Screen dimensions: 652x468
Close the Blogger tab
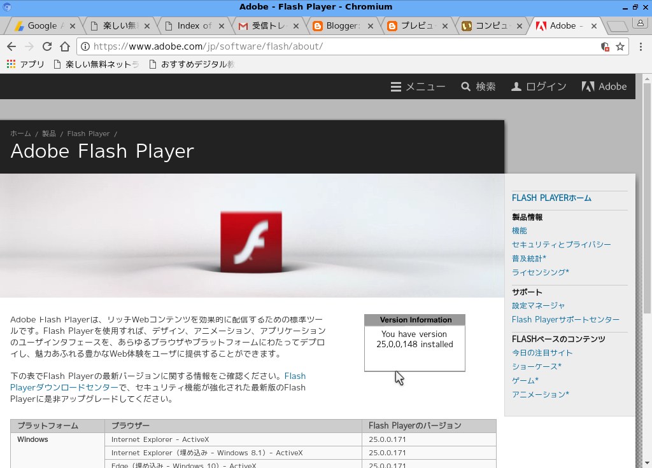click(x=371, y=26)
